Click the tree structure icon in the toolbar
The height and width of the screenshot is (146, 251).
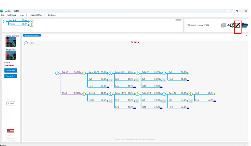[231, 25]
